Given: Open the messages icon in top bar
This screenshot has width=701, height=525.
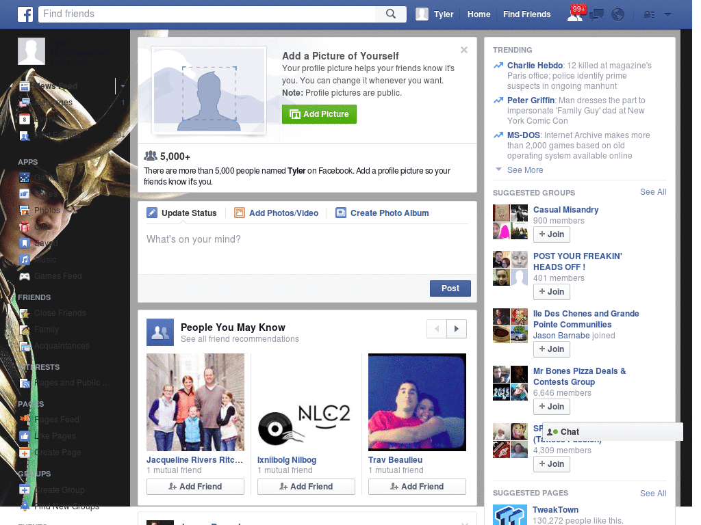Looking at the screenshot, I should tap(596, 15).
